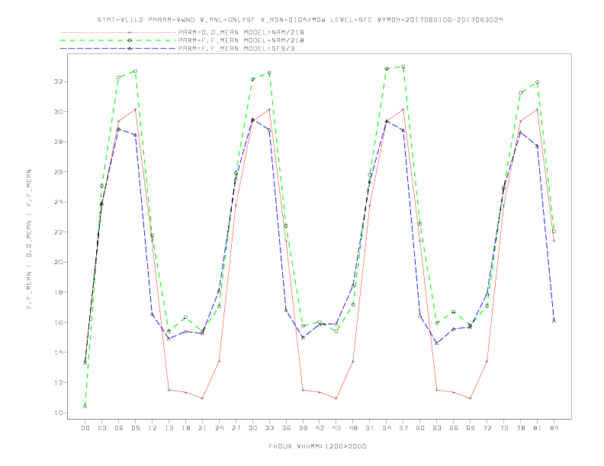Click x-axis forecast hour label 54
604x466 pixels.
[387, 428]
